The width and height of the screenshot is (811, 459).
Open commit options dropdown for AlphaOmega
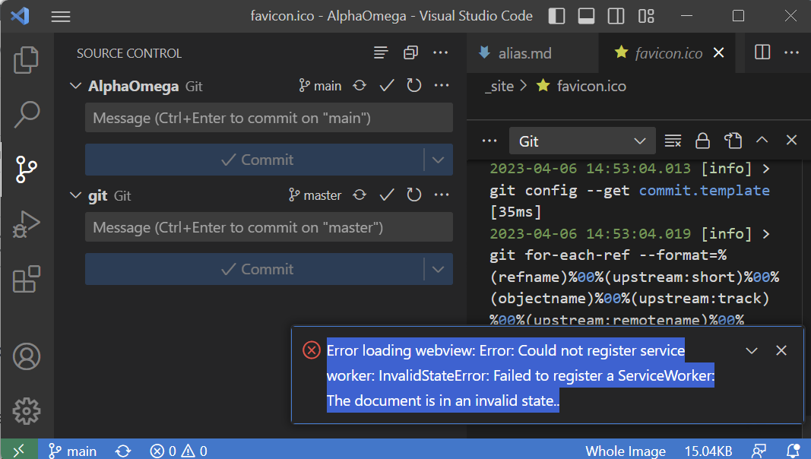point(439,160)
